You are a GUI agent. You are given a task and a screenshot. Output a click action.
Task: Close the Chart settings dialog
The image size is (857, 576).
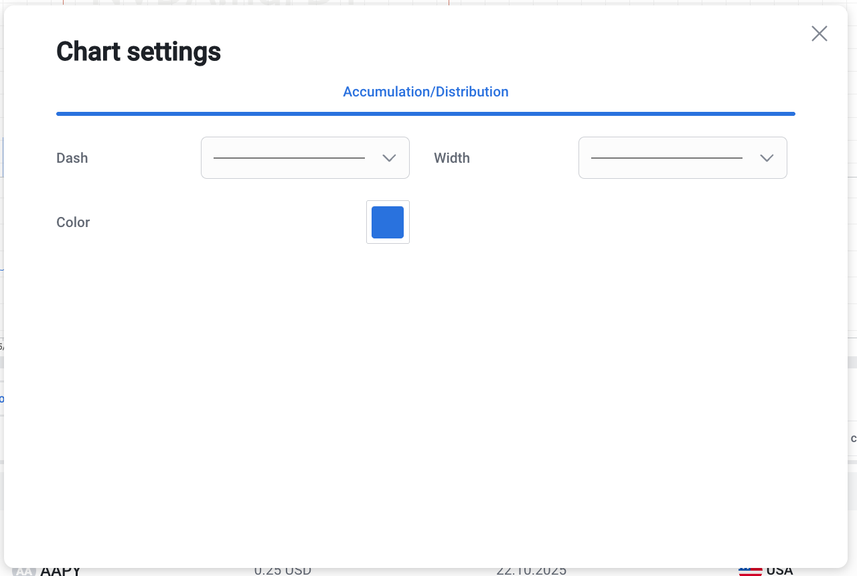(819, 33)
